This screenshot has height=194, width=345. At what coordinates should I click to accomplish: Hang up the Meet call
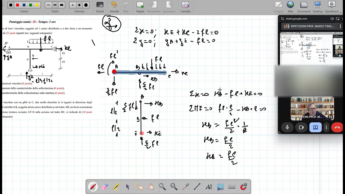(337, 127)
